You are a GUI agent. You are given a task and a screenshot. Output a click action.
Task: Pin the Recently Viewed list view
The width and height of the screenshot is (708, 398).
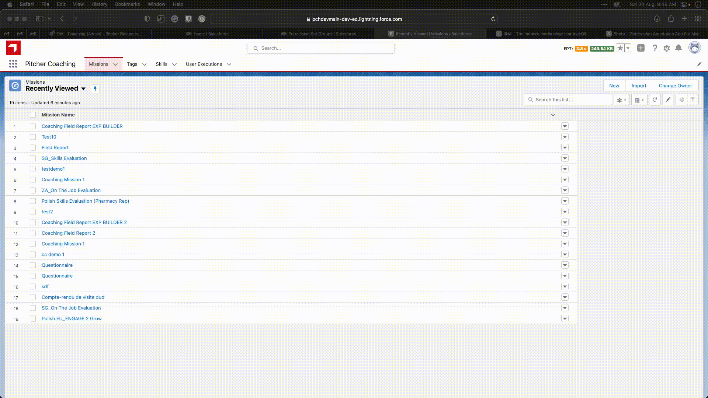coord(95,89)
